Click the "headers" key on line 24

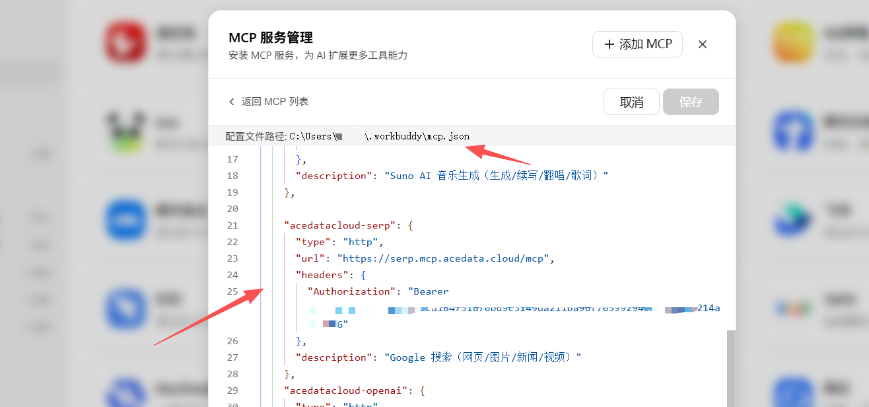(322, 275)
